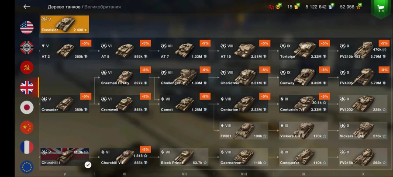Add gold via the plus coin icon

[x=297, y=7]
